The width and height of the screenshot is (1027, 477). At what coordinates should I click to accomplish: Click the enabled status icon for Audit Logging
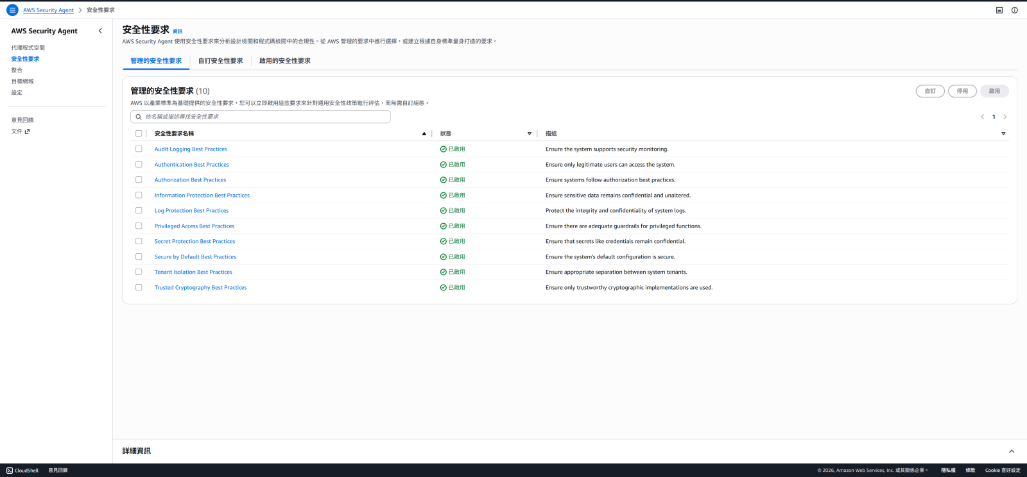tap(444, 149)
